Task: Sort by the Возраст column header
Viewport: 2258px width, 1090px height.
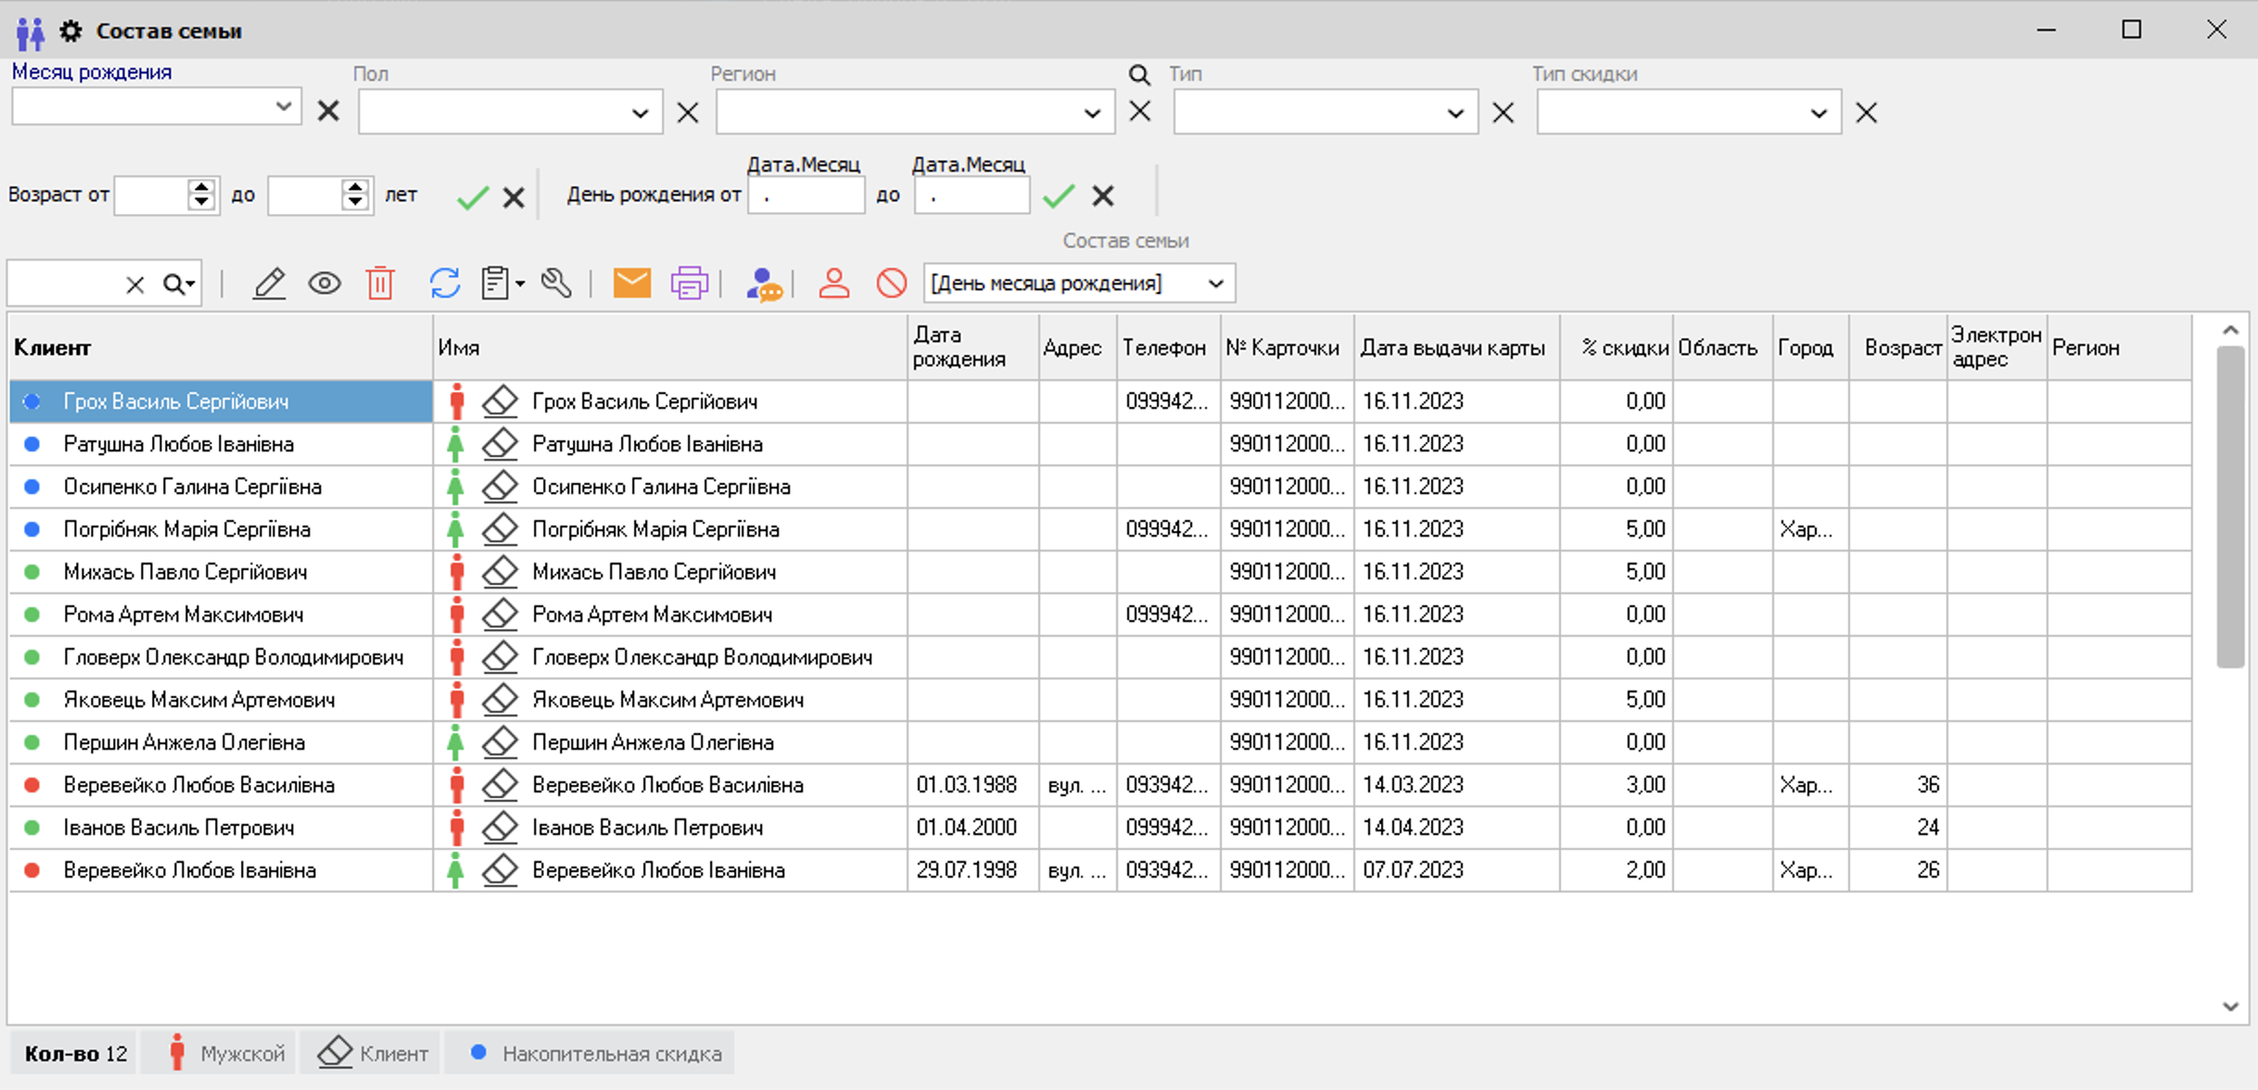Action: point(1898,348)
